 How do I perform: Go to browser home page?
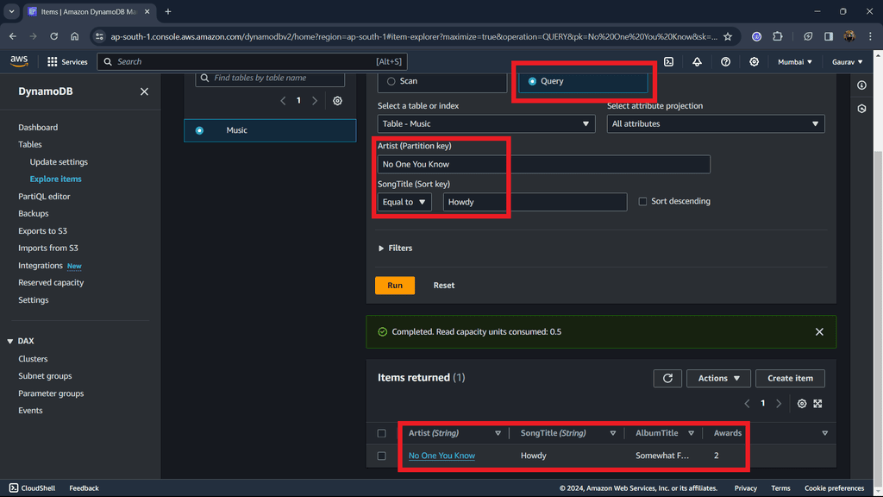[74, 36]
